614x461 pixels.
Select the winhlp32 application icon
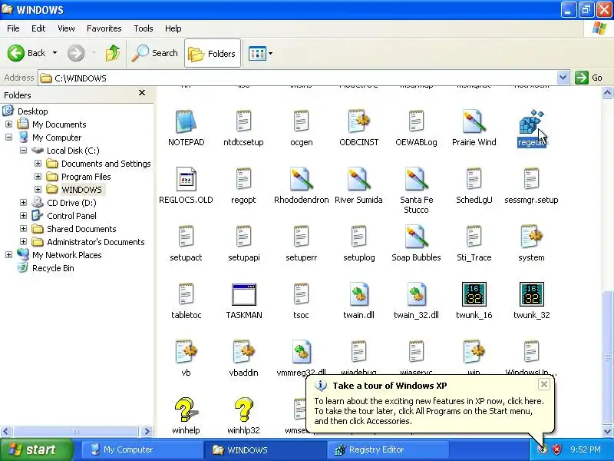pyautogui.click(x=243, y=410)
